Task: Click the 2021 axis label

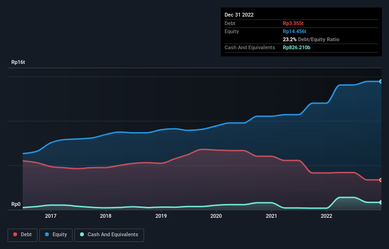Action: click(x=271, y=216)
